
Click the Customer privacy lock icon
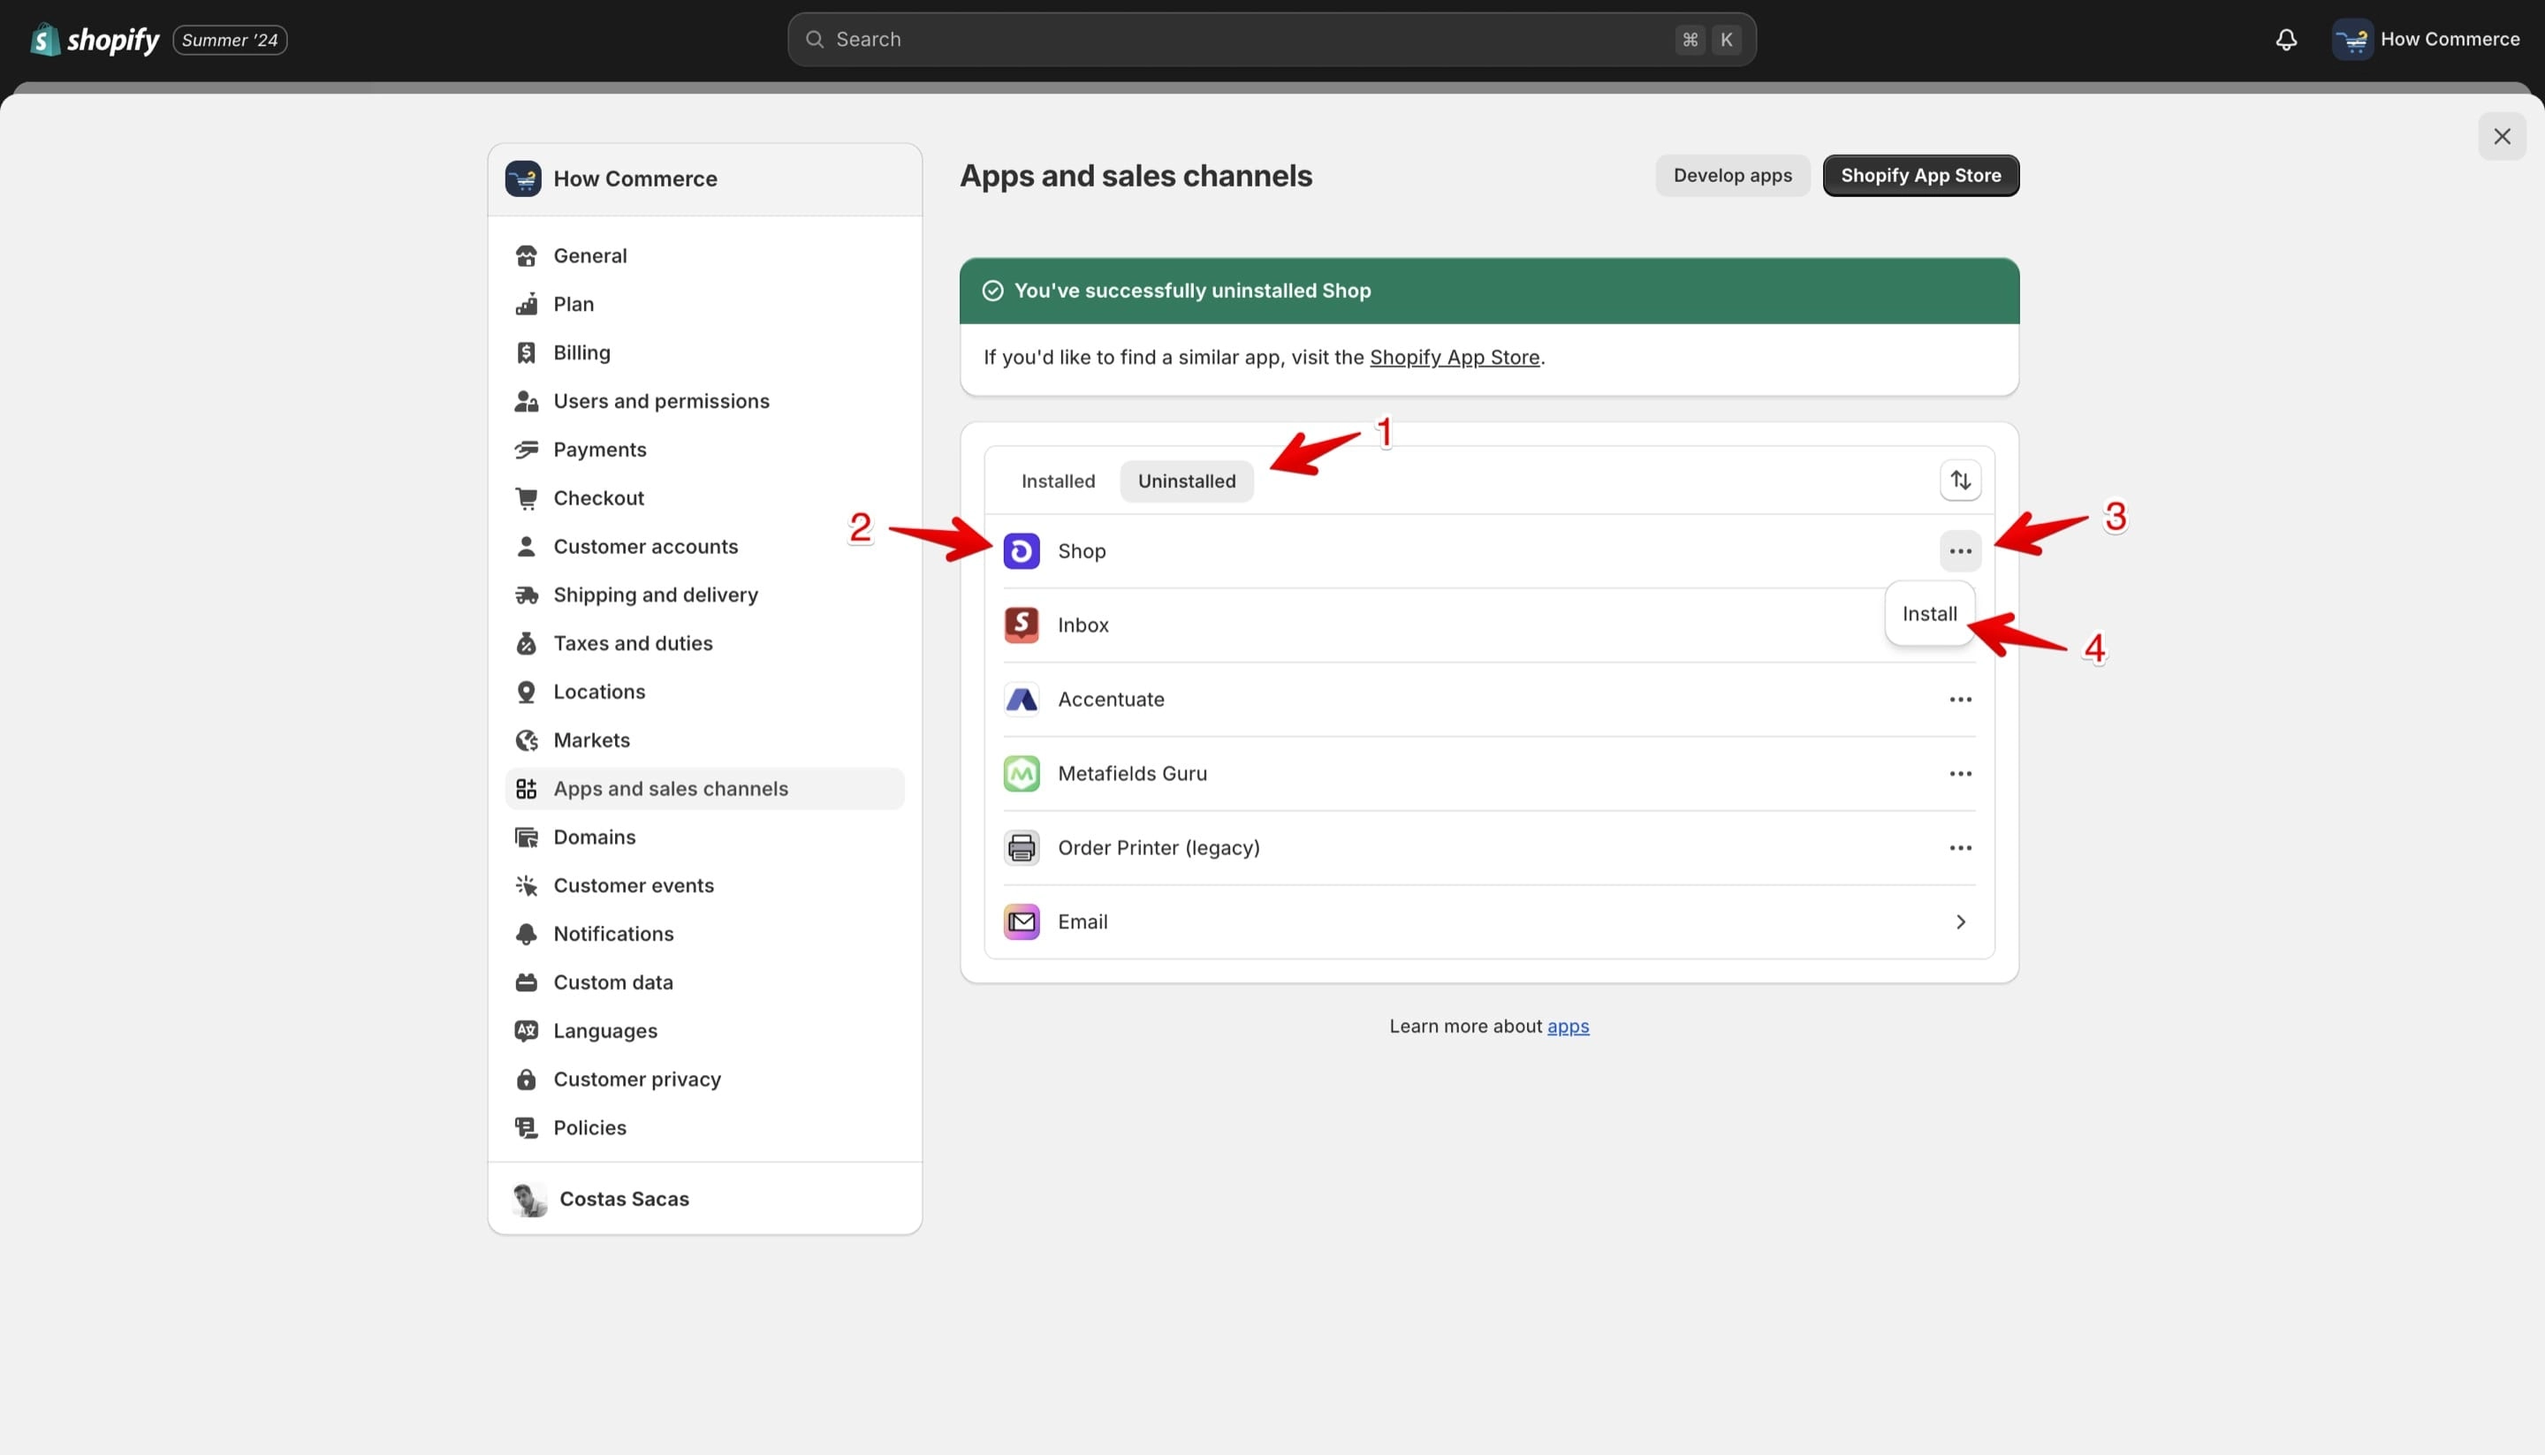[x=526, y=1080]
